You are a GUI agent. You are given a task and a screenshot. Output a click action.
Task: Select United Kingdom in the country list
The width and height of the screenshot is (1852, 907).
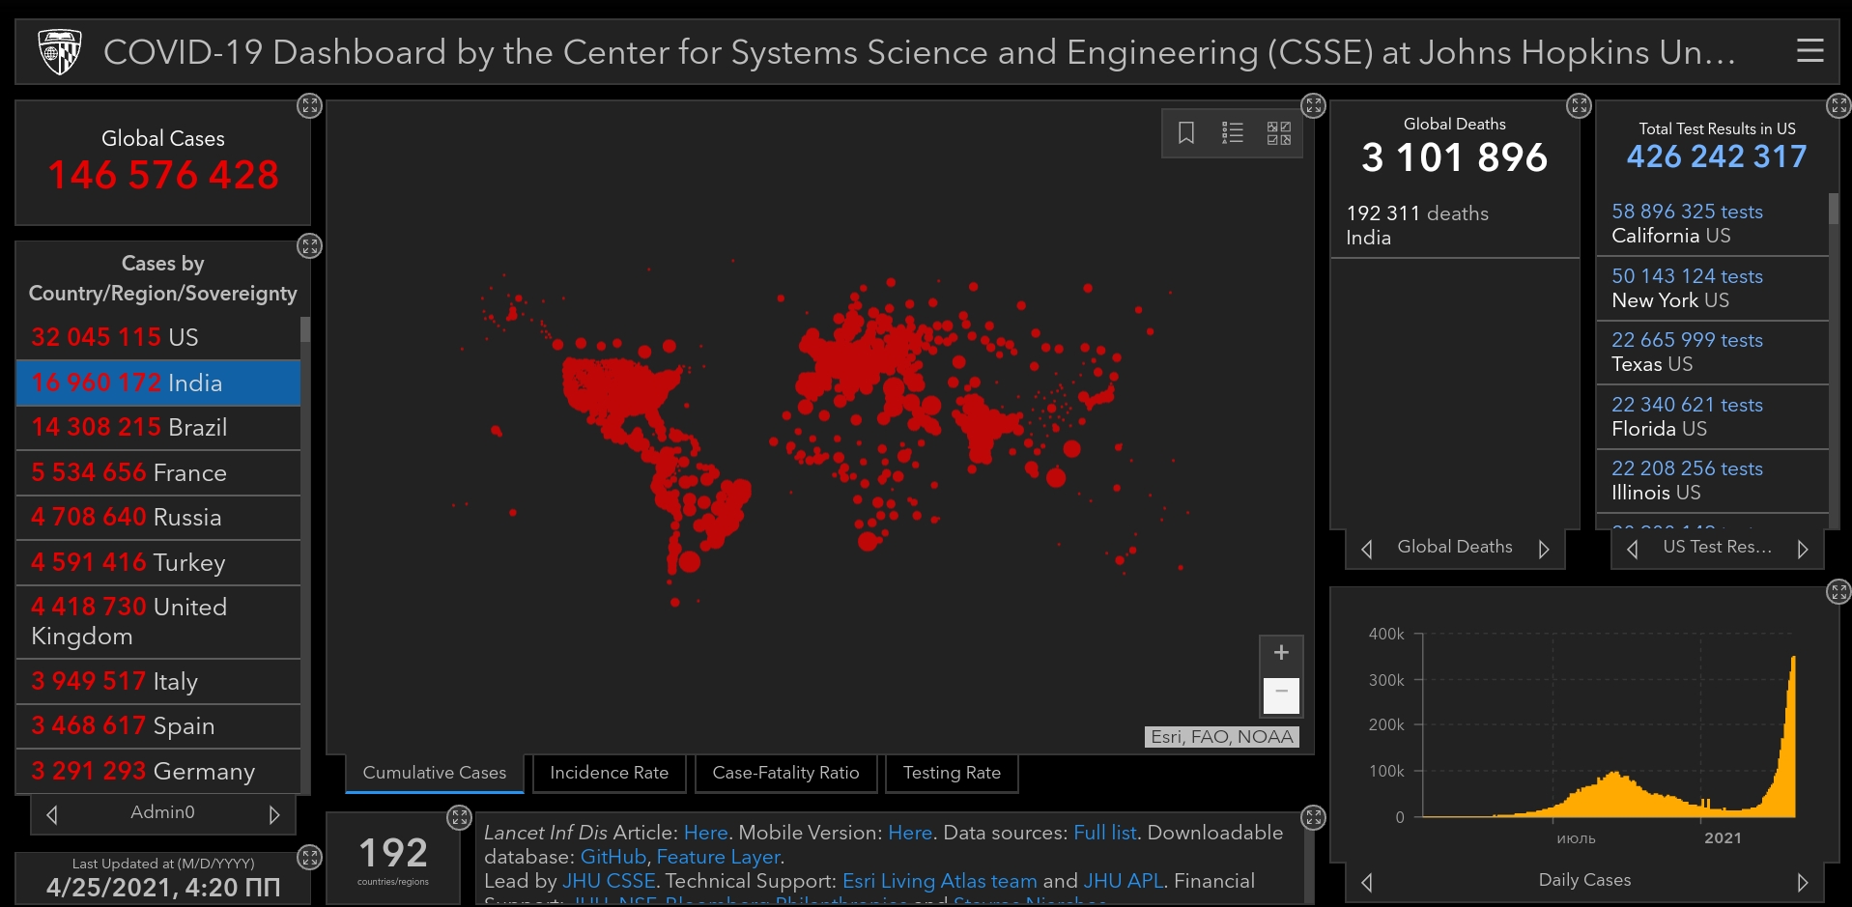(158, 621)
